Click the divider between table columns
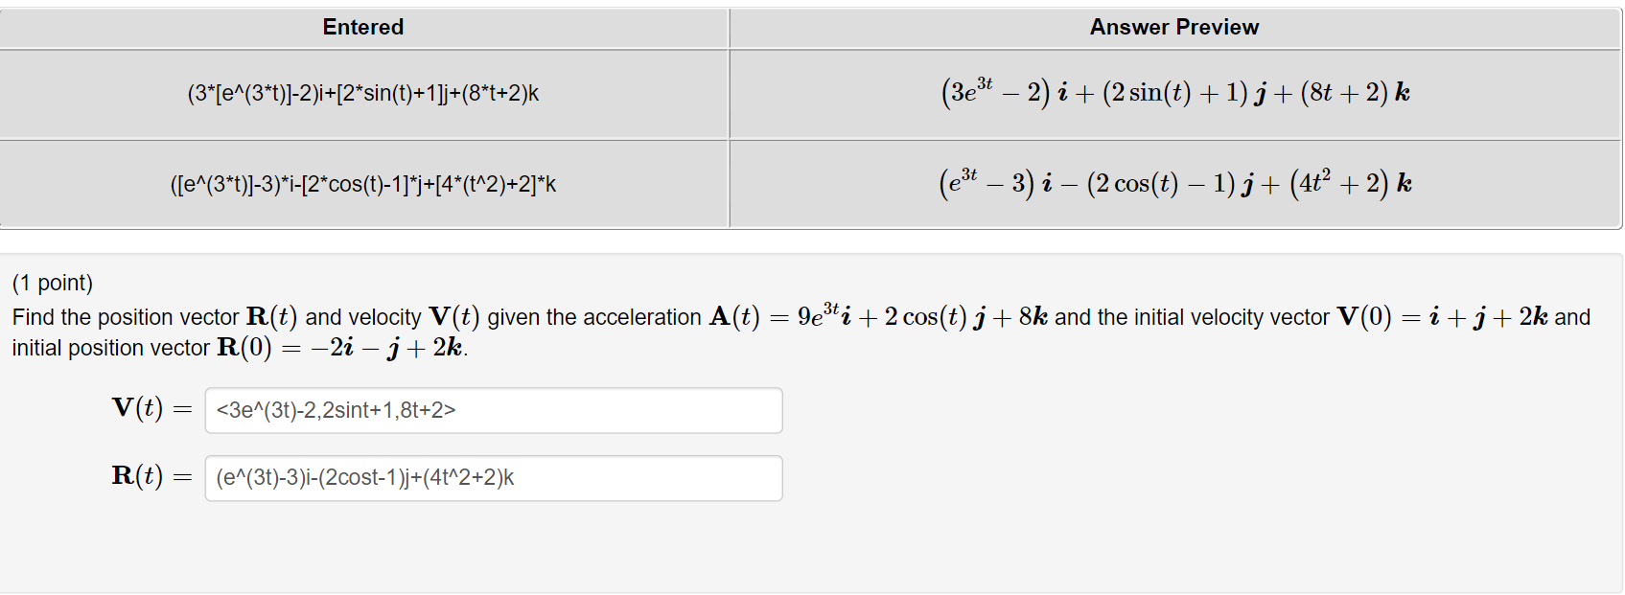 click(730, 115)
